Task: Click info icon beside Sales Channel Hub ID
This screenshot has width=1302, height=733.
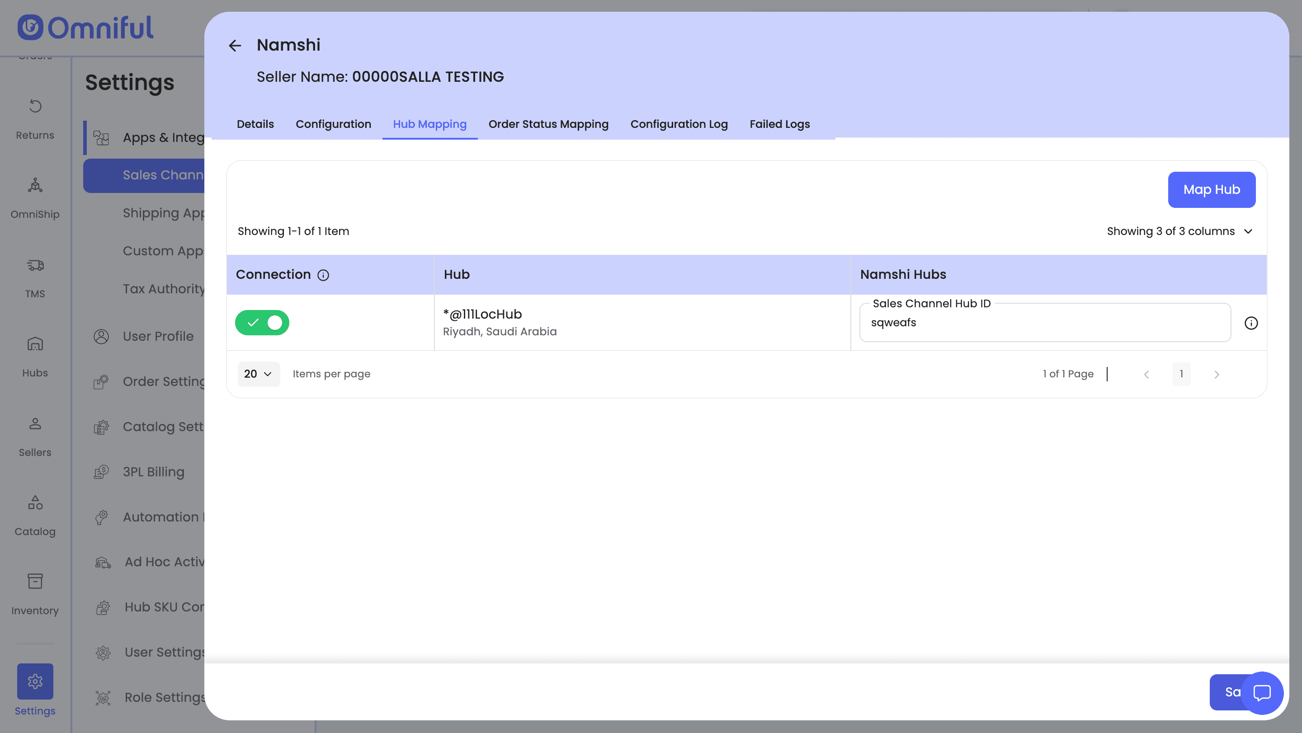Action: pyautogui.click(x=1250, y=323)
